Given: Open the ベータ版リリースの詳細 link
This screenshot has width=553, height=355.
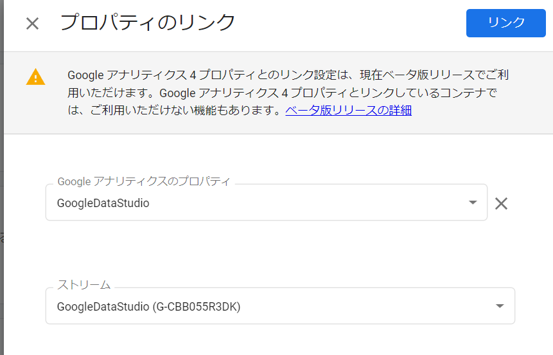Looking at the screenshot, I should point(349,110).
